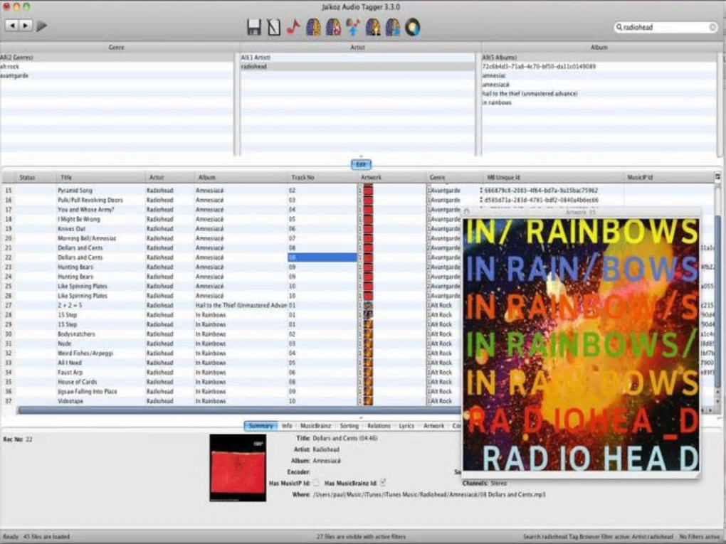Click the 'Jigsaw Falling Into Place' title

[x=87, y=391]
